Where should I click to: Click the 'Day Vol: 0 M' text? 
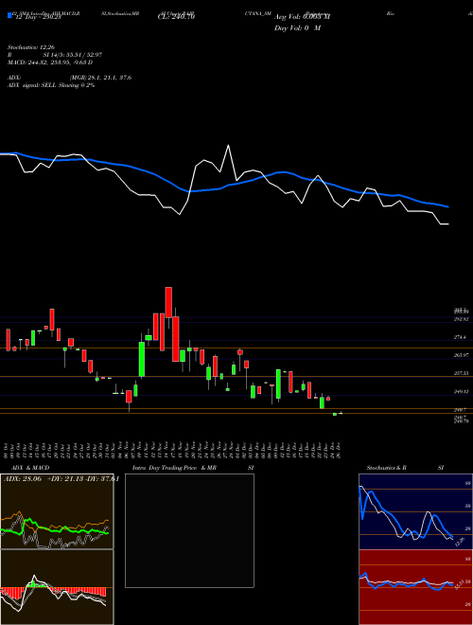click(x=297, y=28)
